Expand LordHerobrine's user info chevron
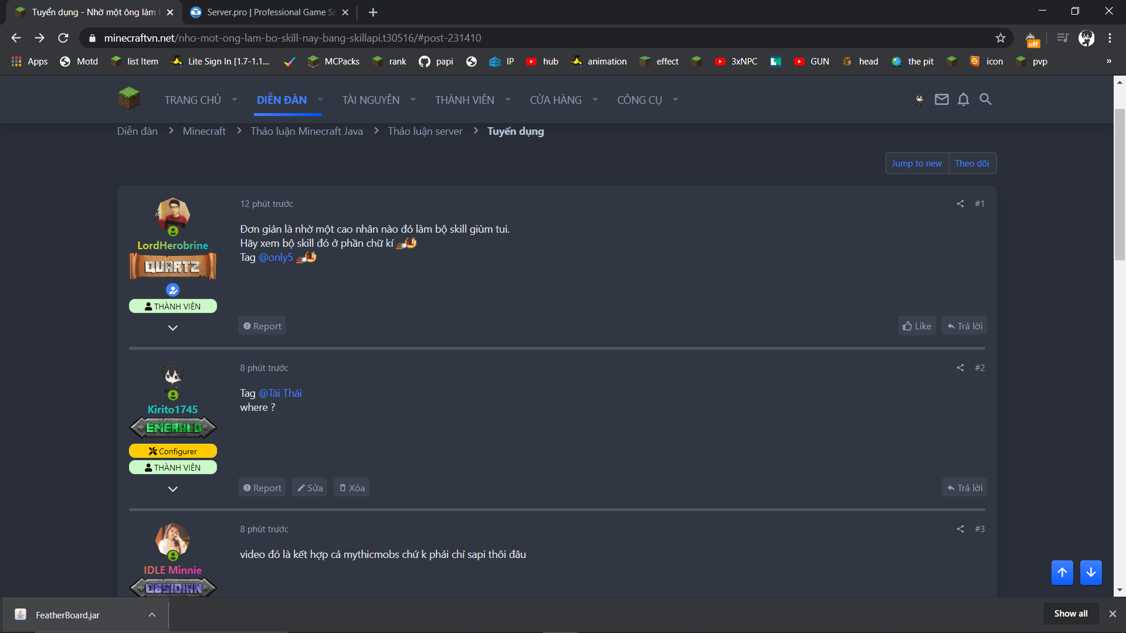Viewport: 1126px width, 633px height. (x=172, y=328)
